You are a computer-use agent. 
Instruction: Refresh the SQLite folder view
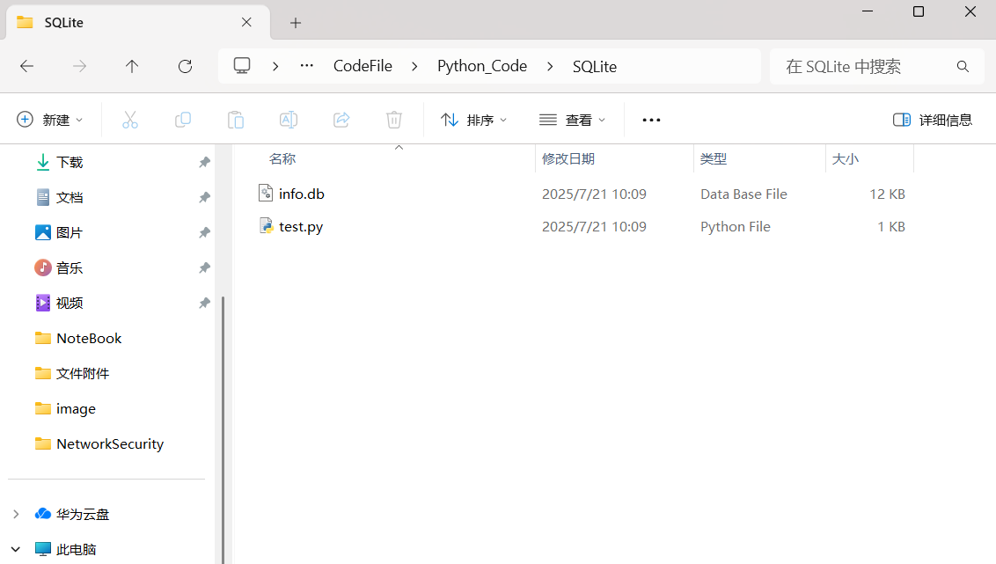click(x=185, y=66)
